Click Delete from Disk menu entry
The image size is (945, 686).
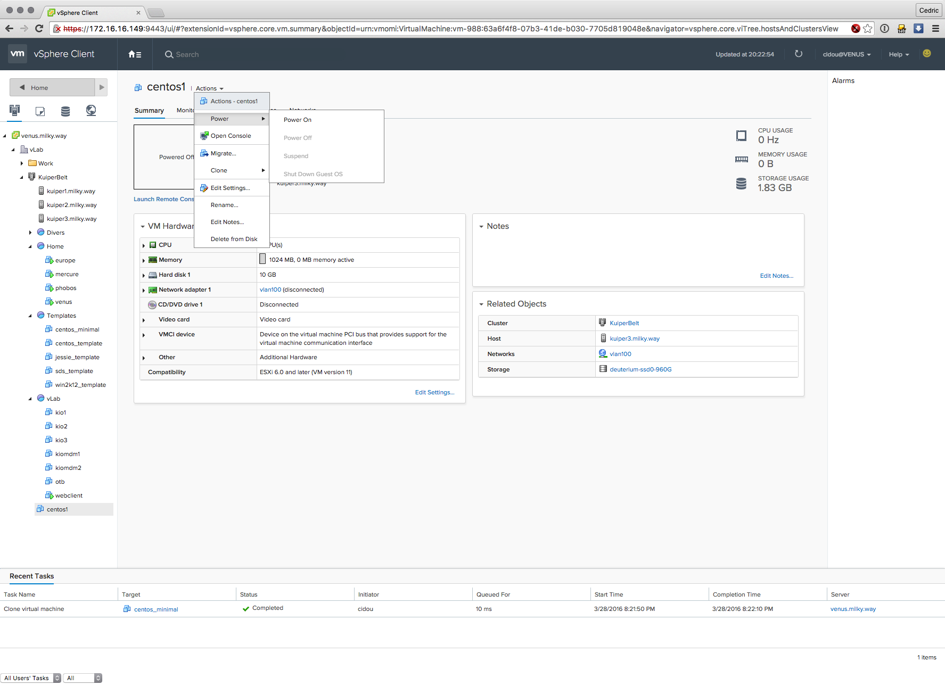pos(234,239)
